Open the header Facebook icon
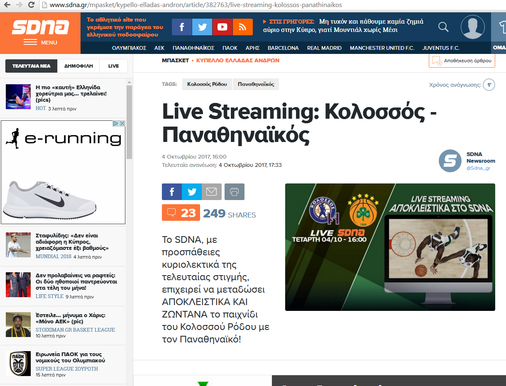The image size is (506, 386). [x=182, y=27]
